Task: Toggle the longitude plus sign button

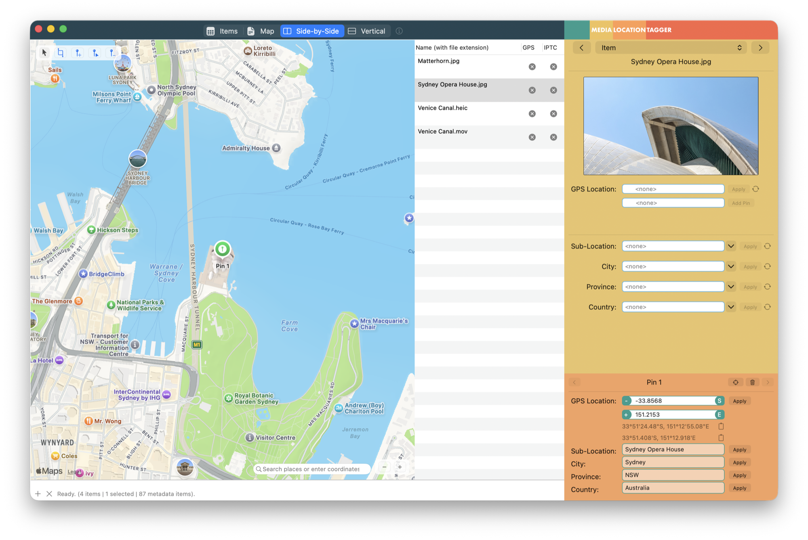Action: pos(627,414)
